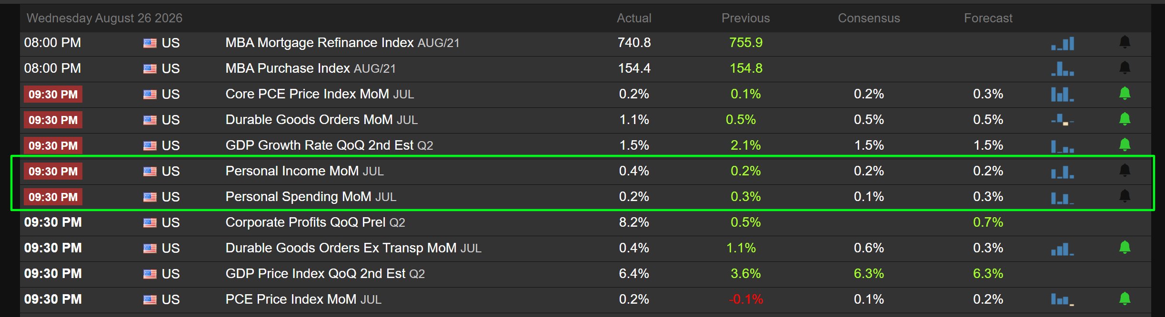This screenshot has width=1165, height=317.
Task: Disable green alert bell for Durable Goods Orders MoM
Action: [x=1125, y=119]
